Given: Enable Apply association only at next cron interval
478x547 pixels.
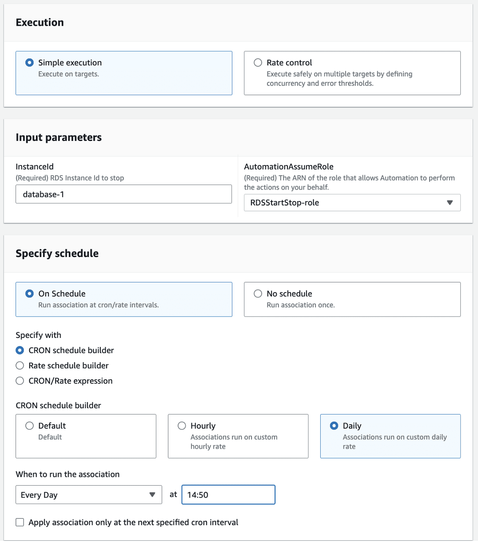Looking at the screenshot, I should click(20, 523).
